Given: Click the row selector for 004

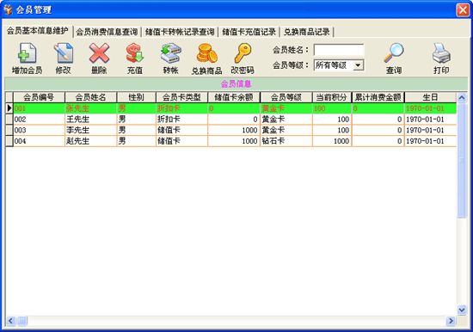Looking at the screenshot, I should (x=9, y=141).
